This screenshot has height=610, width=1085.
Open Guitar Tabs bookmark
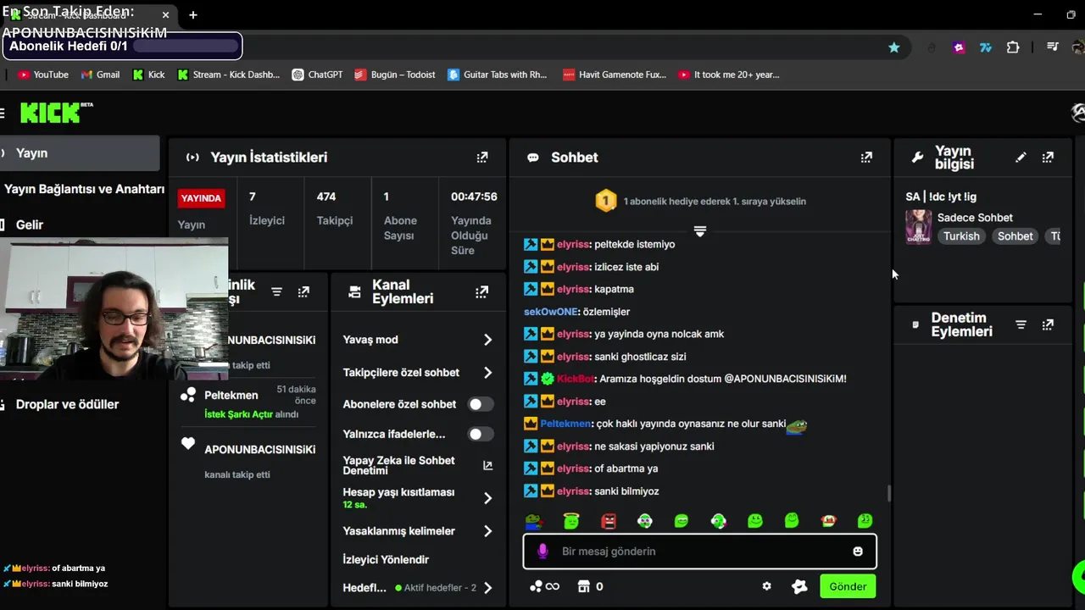click(498, 75)
